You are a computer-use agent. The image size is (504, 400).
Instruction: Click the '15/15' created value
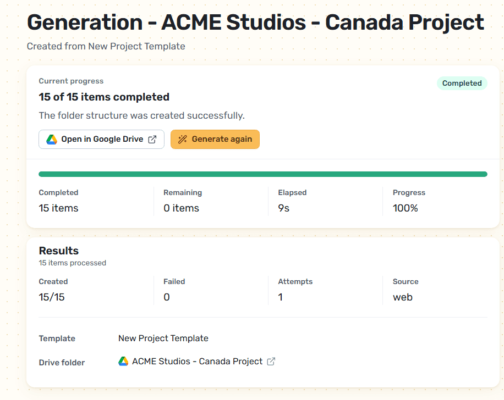52,297
